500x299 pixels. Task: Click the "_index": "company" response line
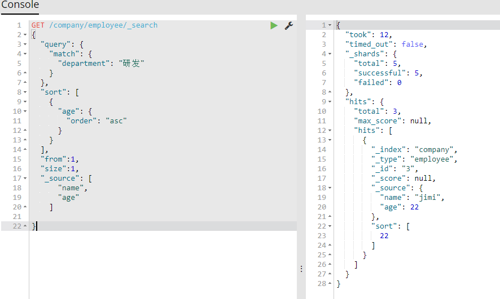(x=414, y=150)
